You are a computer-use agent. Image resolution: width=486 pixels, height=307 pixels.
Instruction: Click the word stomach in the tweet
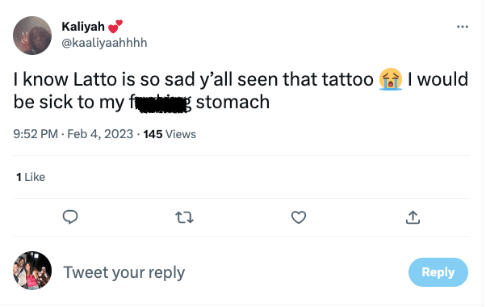point(233,102)
